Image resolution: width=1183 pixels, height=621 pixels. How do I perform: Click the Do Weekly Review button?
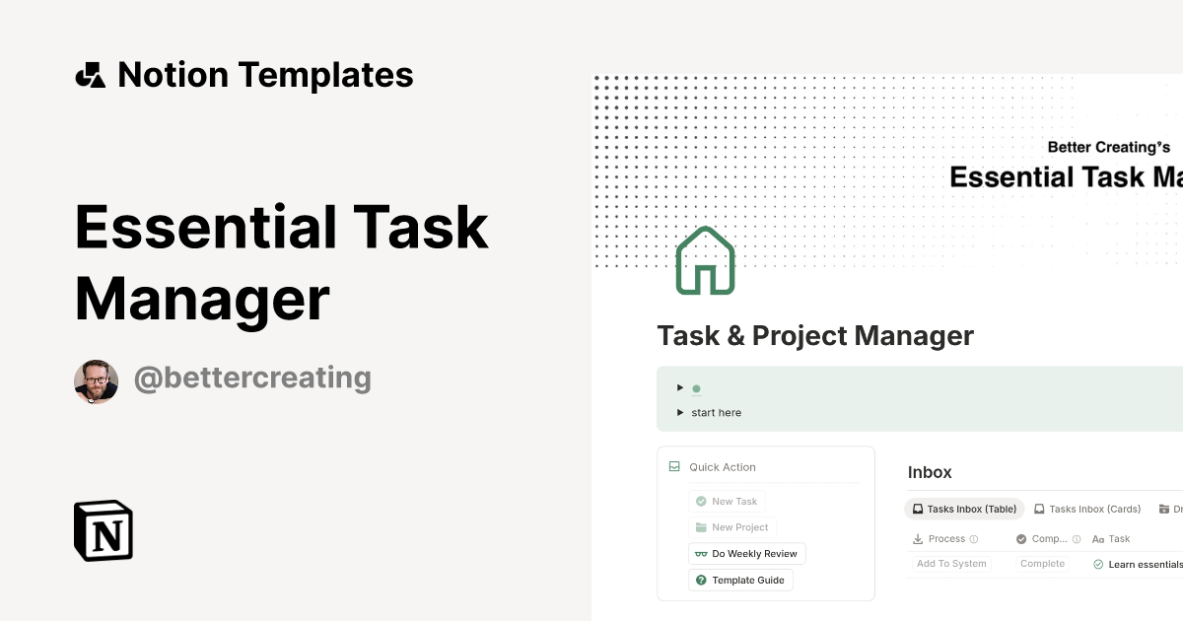(747, 554)
